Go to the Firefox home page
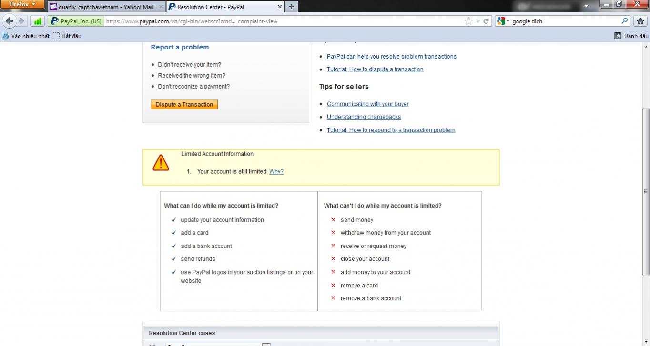 click(640, 21)
